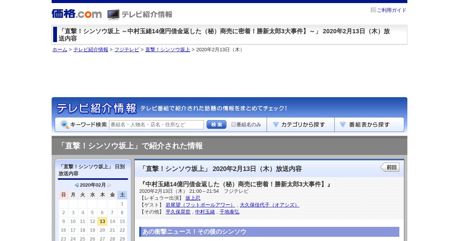
Task: Expand 番組表から探す dropdown
Action: [x=369, y=125]
